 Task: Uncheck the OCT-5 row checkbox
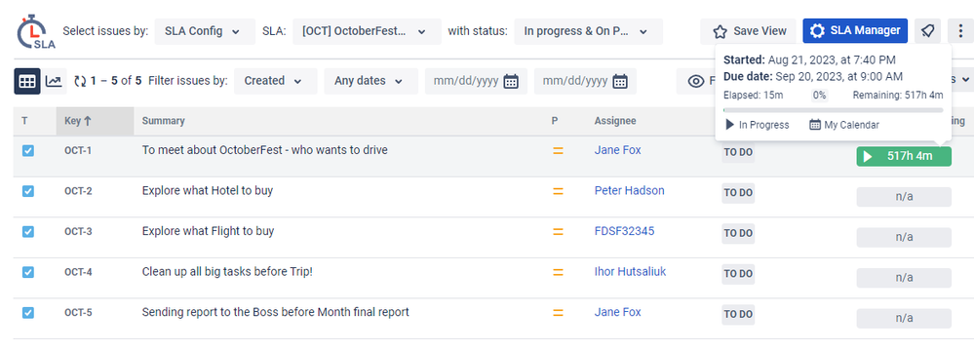coord(28,312)
